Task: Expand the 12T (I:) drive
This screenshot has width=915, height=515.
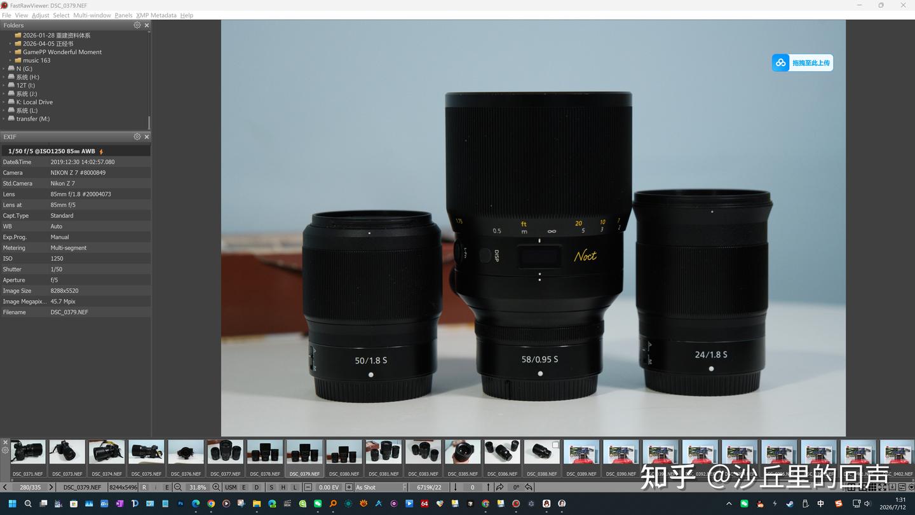Action: 4,85
